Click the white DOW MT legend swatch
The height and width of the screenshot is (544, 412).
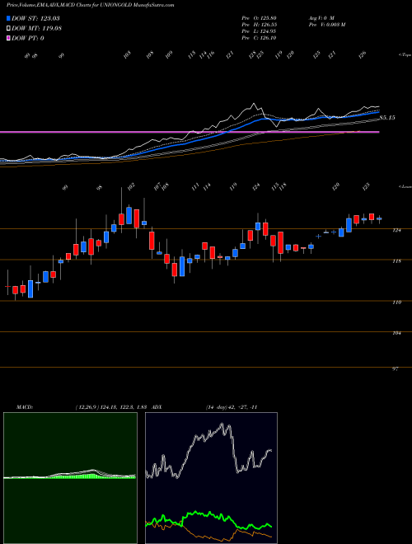tap(9, 29)
